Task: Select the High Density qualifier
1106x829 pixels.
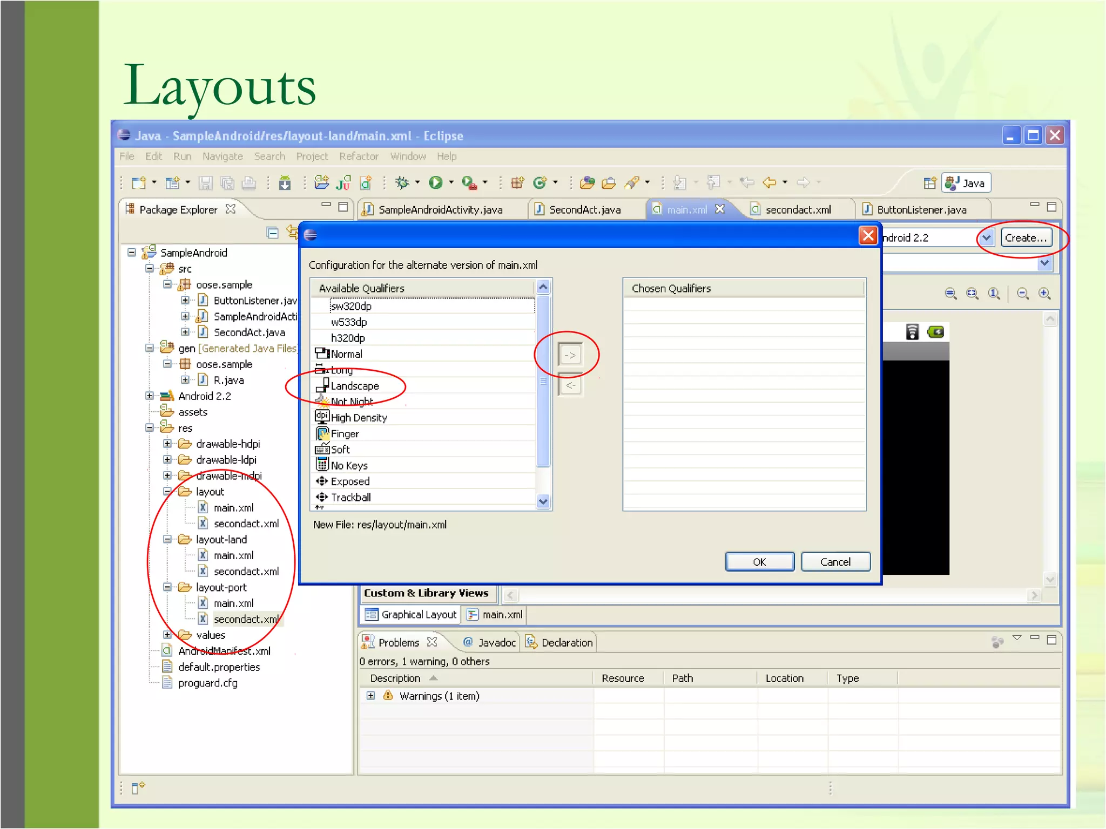Action: coord(359,418)
